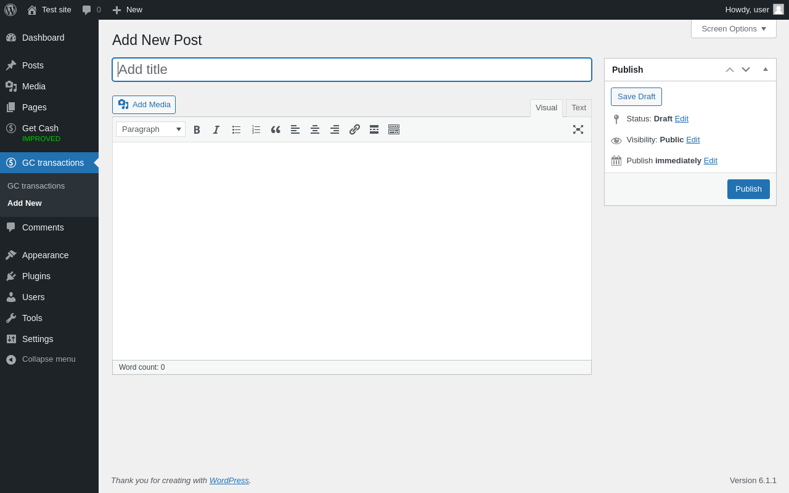
Task: Open Settings menu item
Action: (49, 339)
